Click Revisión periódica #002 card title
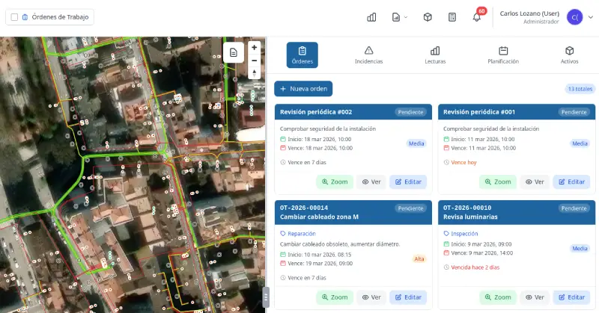This screenshot has height=313, width=599. (316, 112)
